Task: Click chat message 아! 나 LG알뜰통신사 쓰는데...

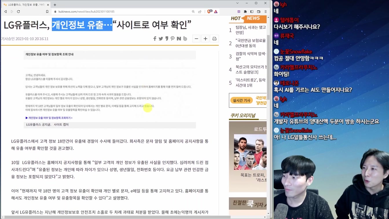Action: (305, 137)
